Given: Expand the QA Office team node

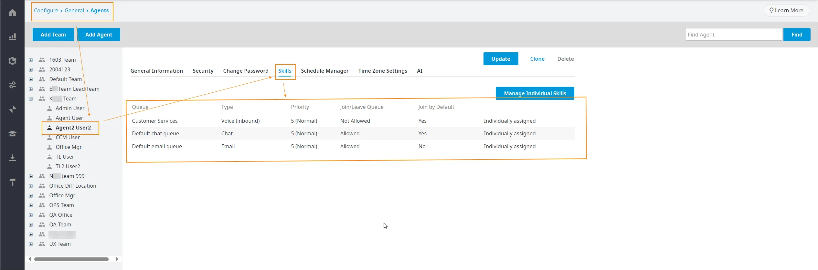Looking at the screenshot, I should pyautogui.click(x=31, y=215).
